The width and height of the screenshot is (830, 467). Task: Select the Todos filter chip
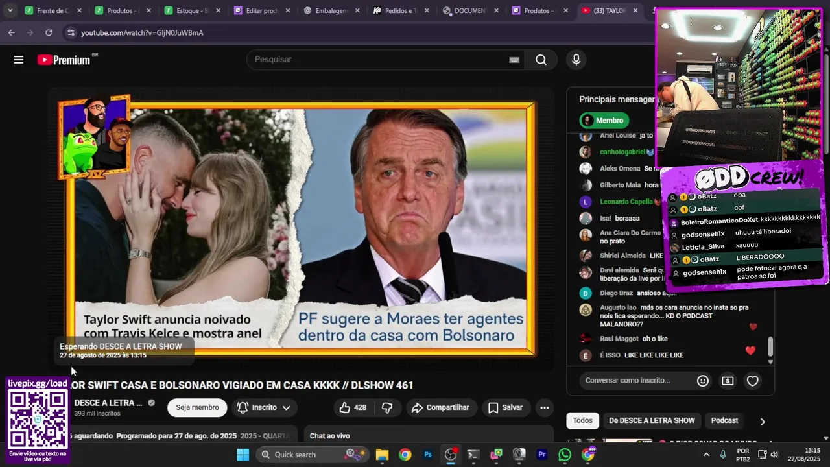pyautogui.click(x=582, y=420)
